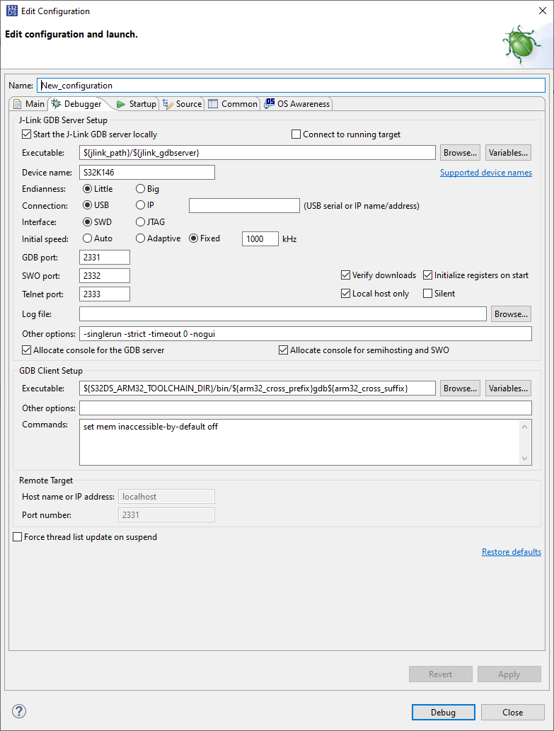Screen dimensions: 554x731
Task: Open the Main tab
Action: click(x=29, y=104)
